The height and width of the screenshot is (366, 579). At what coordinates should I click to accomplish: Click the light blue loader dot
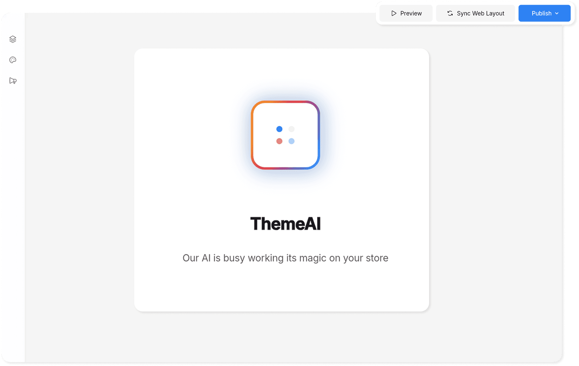tap(292, 141)
